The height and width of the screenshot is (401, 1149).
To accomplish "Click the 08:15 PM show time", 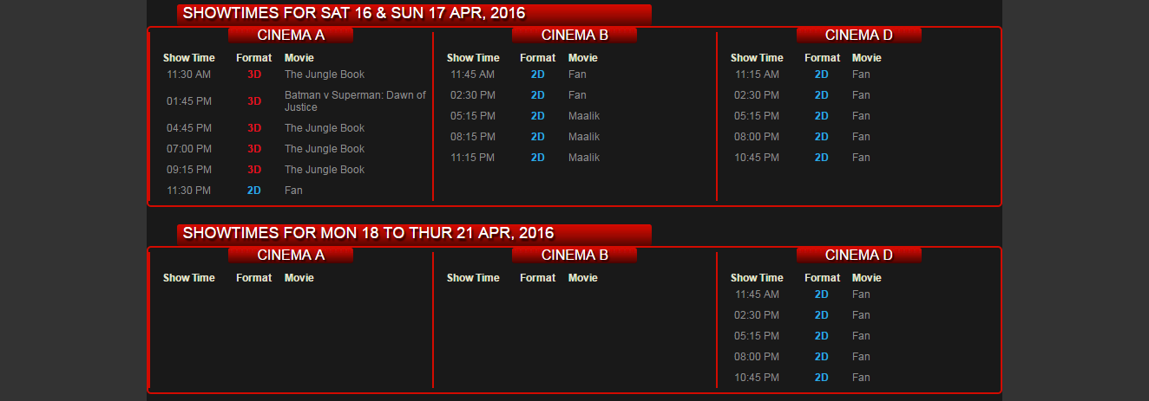I will tap(473, 137).
